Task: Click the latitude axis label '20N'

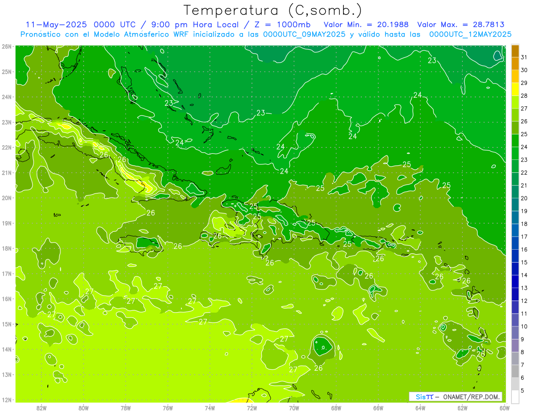Action: [7, 198]
